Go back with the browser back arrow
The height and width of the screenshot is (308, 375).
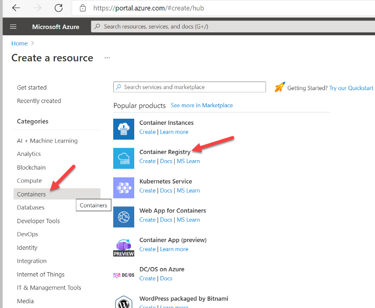point(16,8)
